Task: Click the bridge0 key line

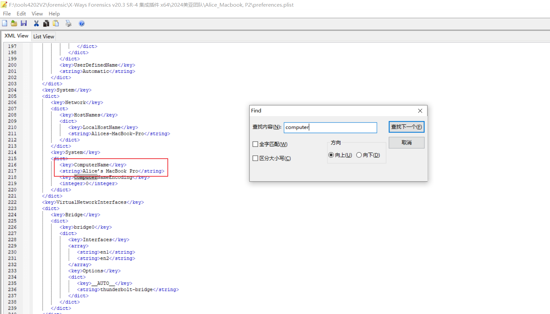Action: pos(86,227)
